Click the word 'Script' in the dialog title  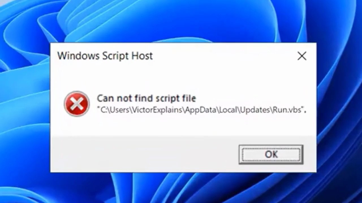coord(115,56)
